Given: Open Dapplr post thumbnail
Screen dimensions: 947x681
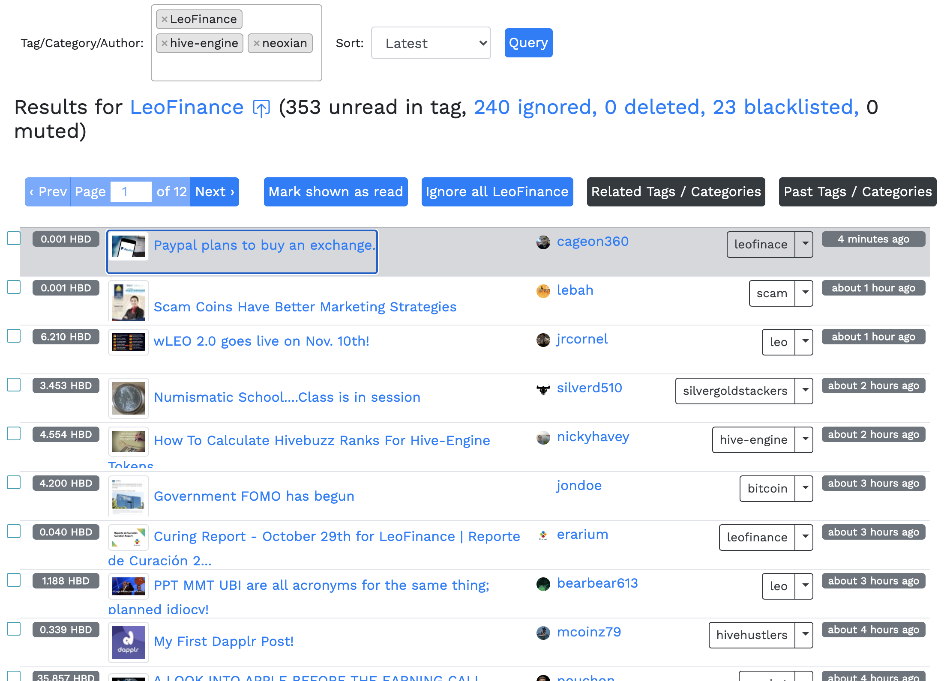Looking at the screenshot, I should pyautogui.click(x=129, y=642).
